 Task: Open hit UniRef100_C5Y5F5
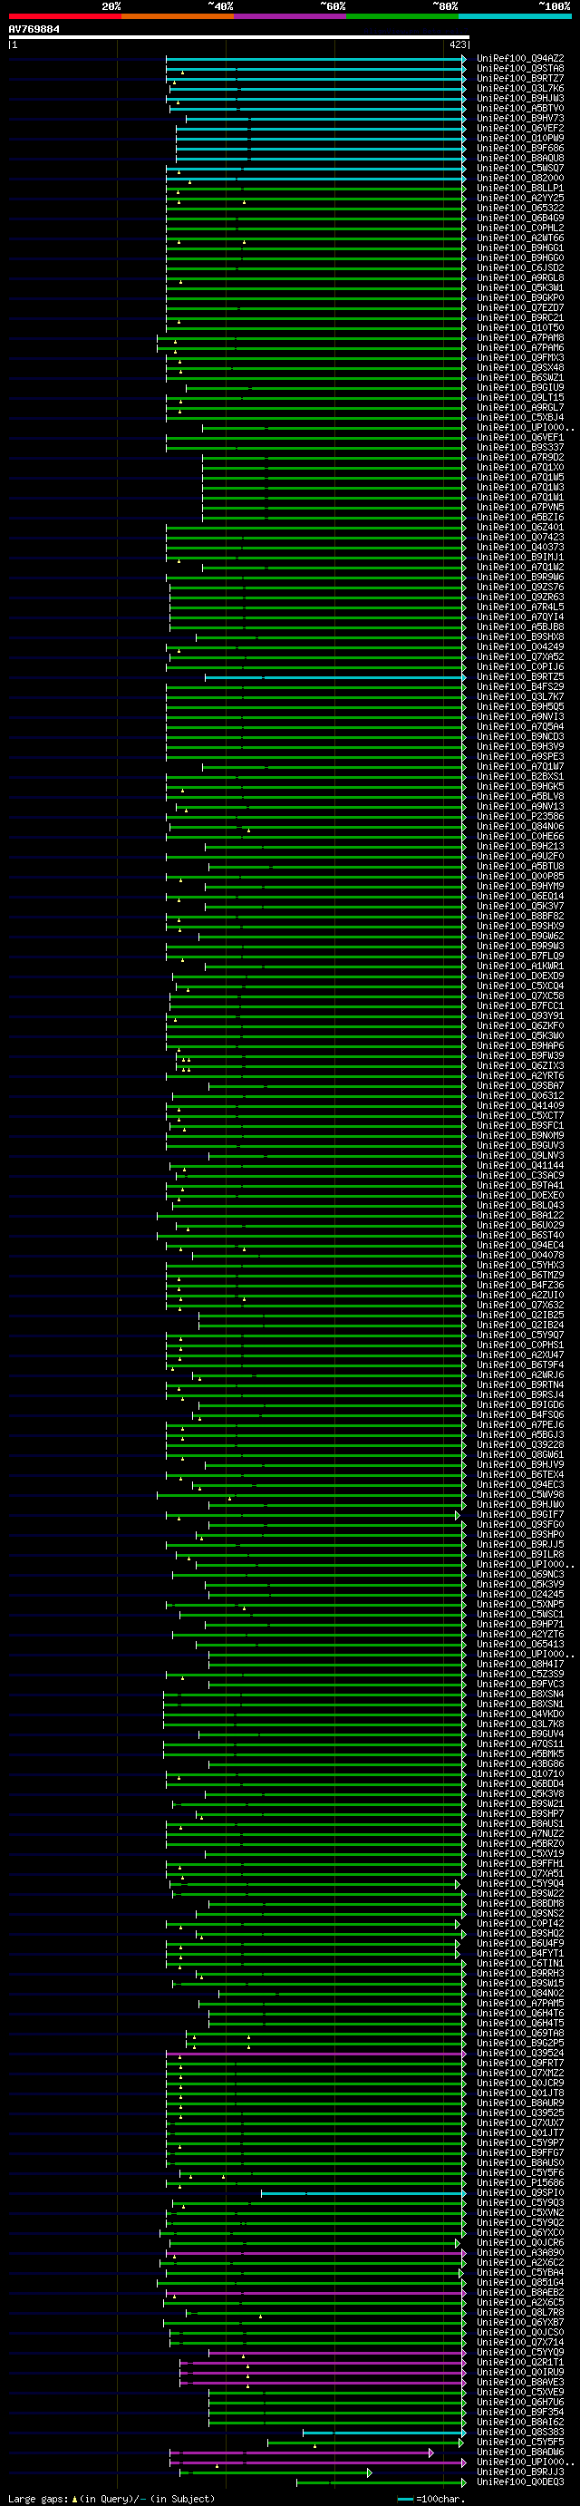point(519,2443)
